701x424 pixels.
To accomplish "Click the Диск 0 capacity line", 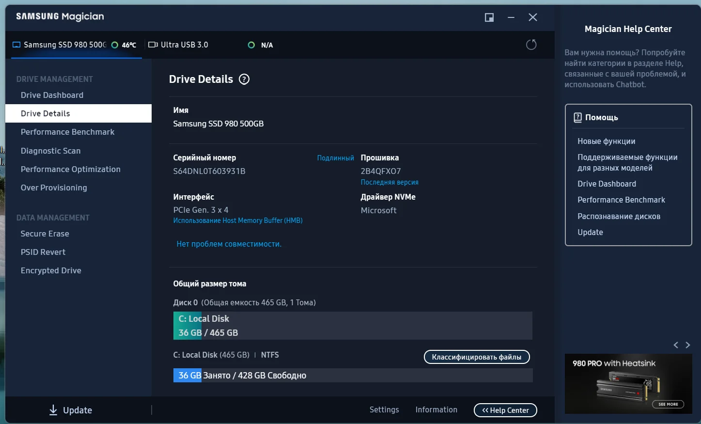I will coord(244,302).
